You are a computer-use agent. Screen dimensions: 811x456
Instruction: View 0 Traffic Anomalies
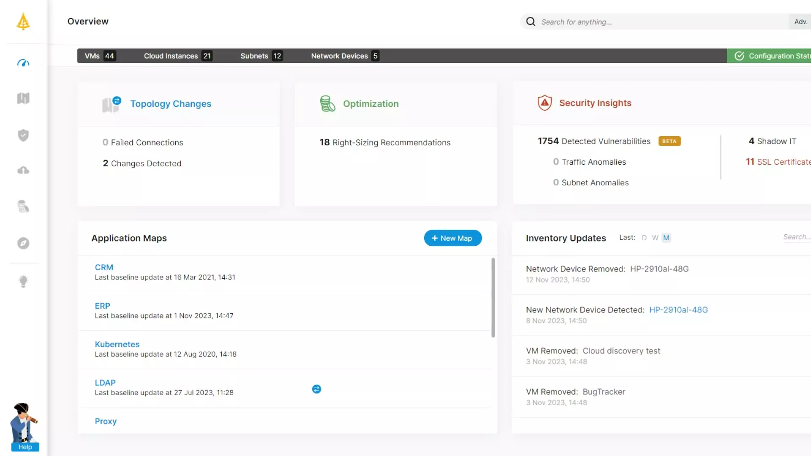(x=589, y=162)
